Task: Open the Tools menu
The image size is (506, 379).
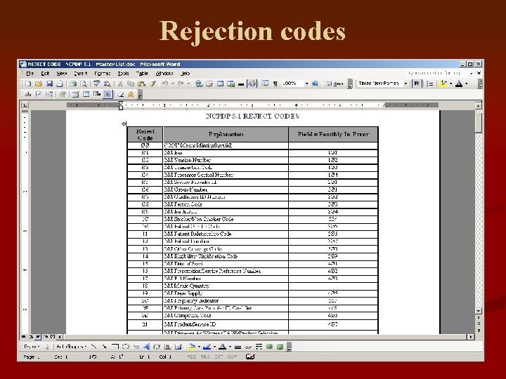Action: point(123,74)
